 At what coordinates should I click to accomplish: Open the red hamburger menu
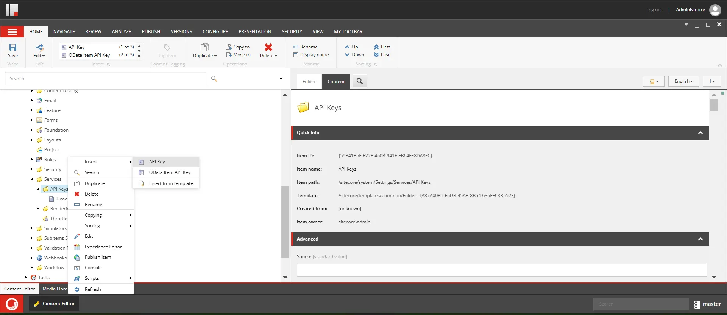tap(12, 32)
